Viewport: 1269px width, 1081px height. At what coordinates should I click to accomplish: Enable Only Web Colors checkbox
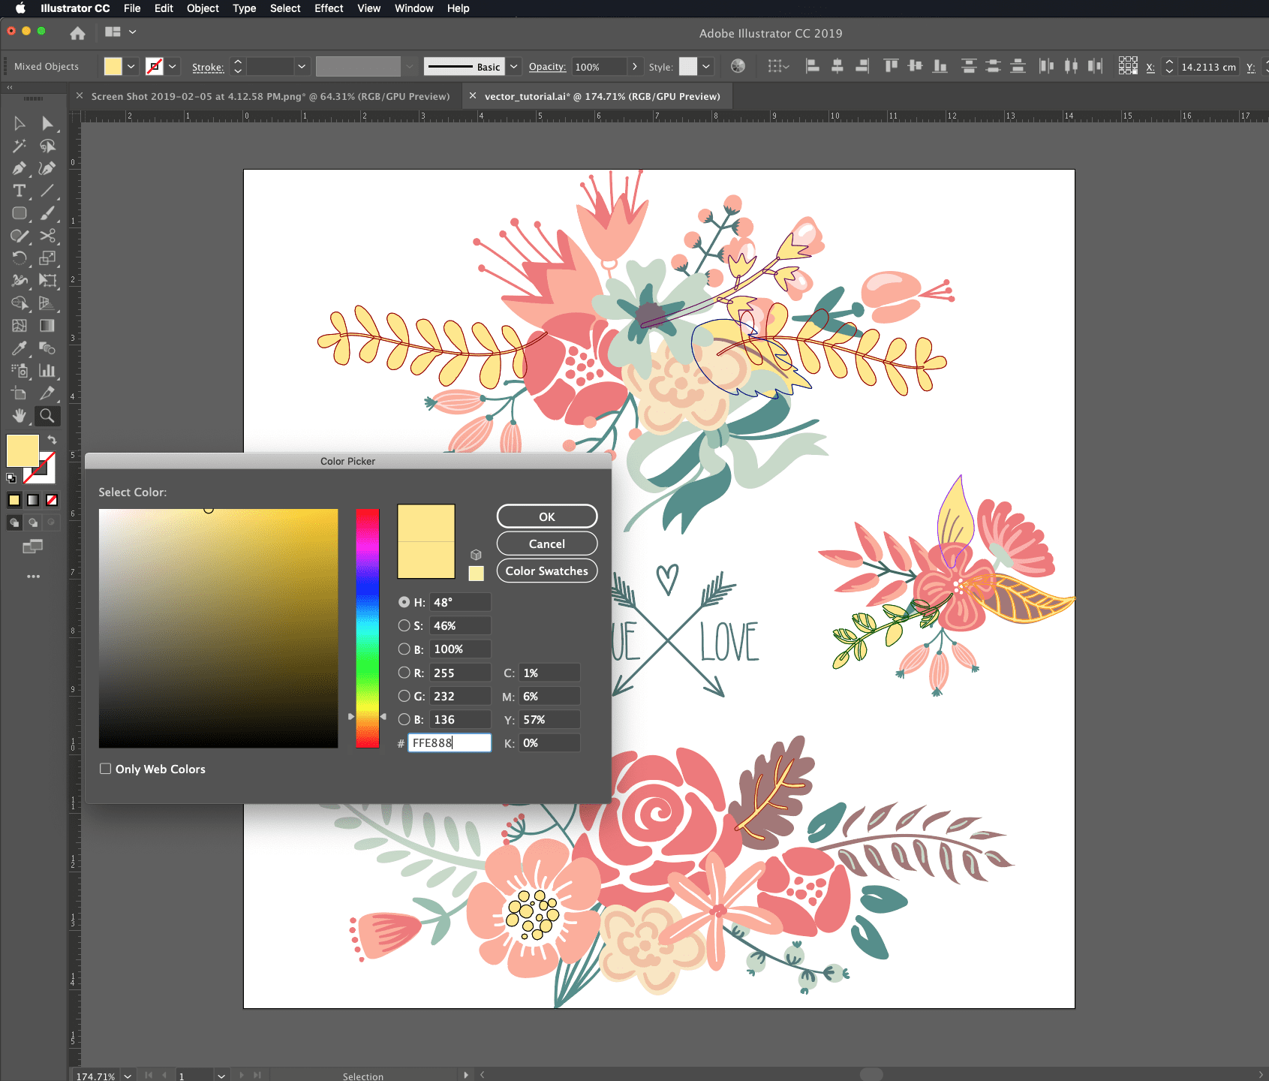pos(106,769)
